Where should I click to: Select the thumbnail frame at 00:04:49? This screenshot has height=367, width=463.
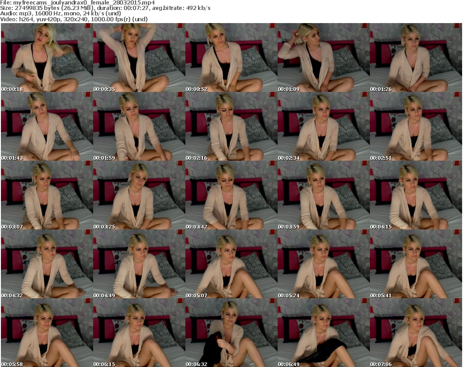(x=139, y=264)
